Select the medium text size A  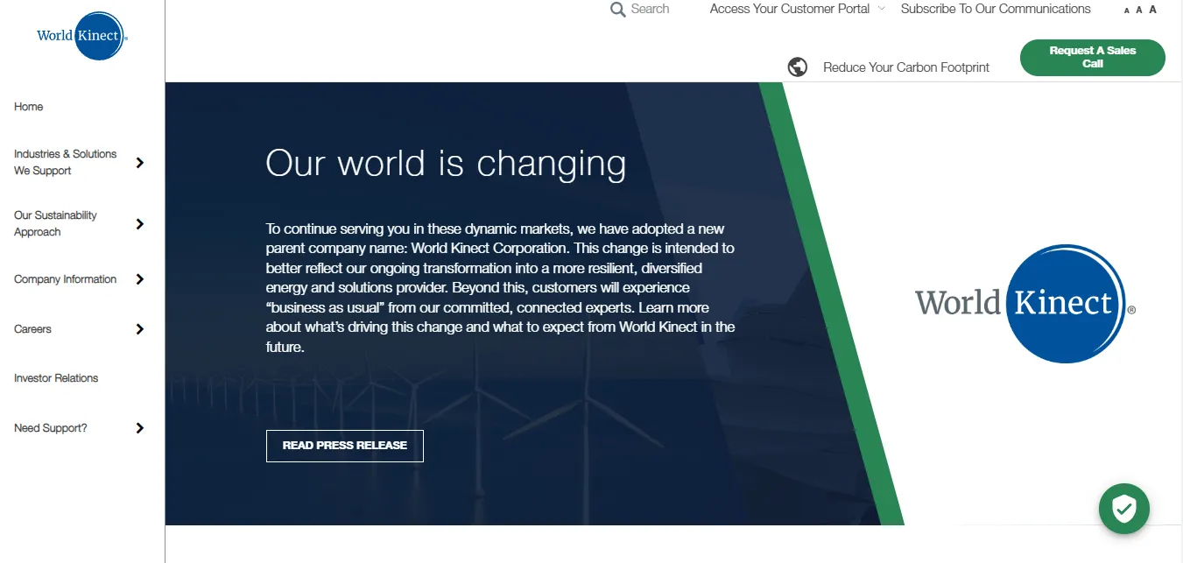pos(1139,10)
